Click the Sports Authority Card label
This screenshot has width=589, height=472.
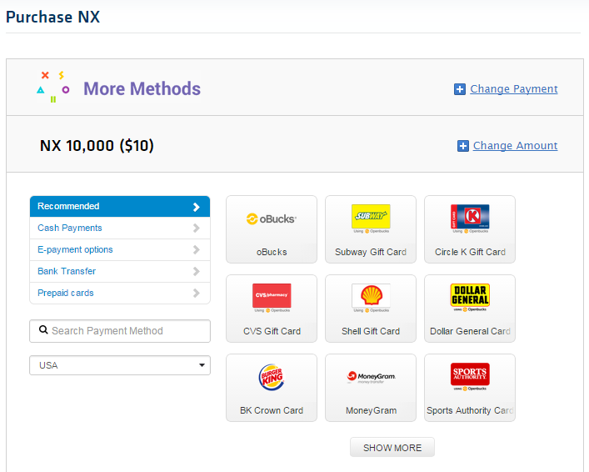pyautogui.click(x=470, y=410)
